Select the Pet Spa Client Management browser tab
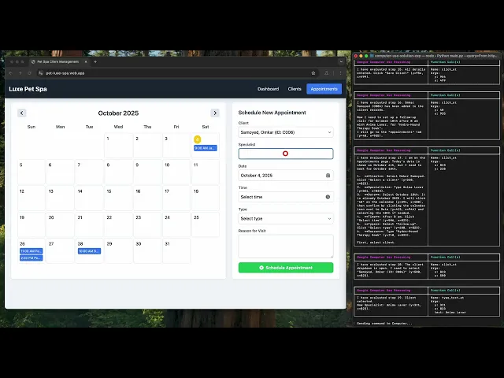 click(x=58, y=61)
